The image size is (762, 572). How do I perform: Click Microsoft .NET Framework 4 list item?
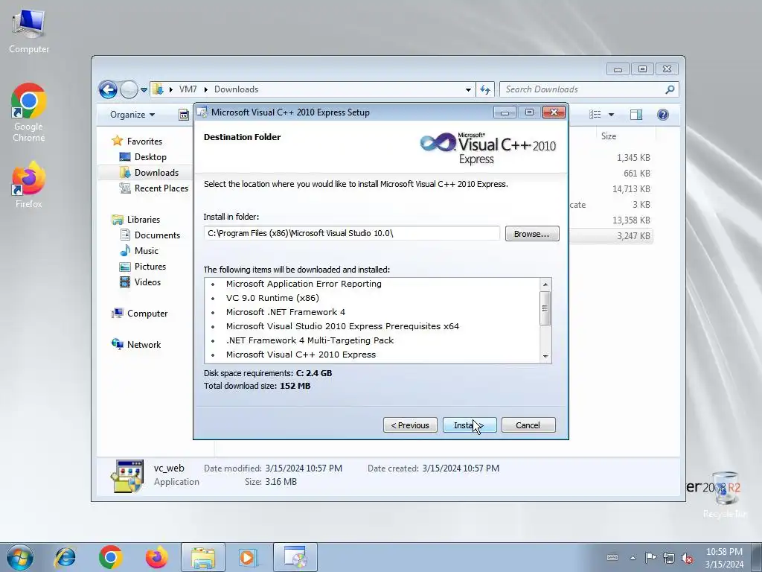pyautogui.click(x=285, y=312)
